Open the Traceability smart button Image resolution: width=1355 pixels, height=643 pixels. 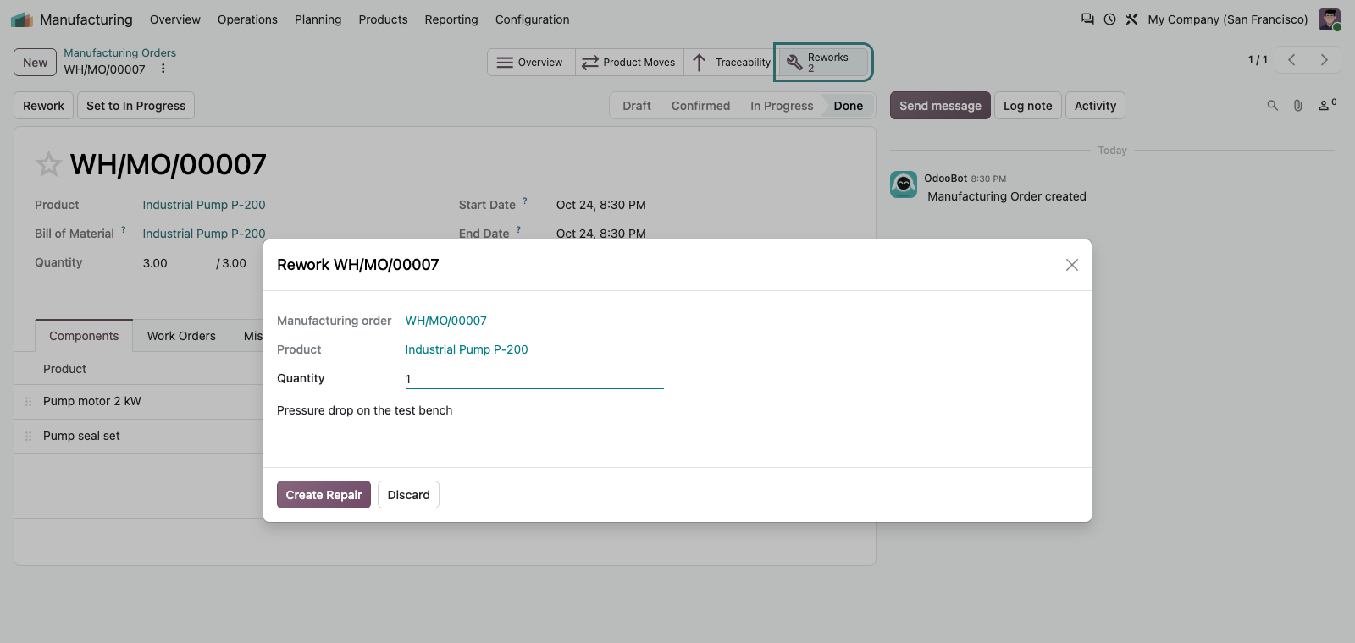tap(730, 63)
